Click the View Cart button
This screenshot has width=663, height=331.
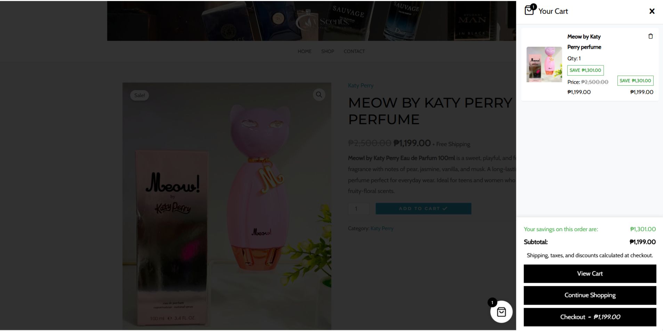coord(590,274)
